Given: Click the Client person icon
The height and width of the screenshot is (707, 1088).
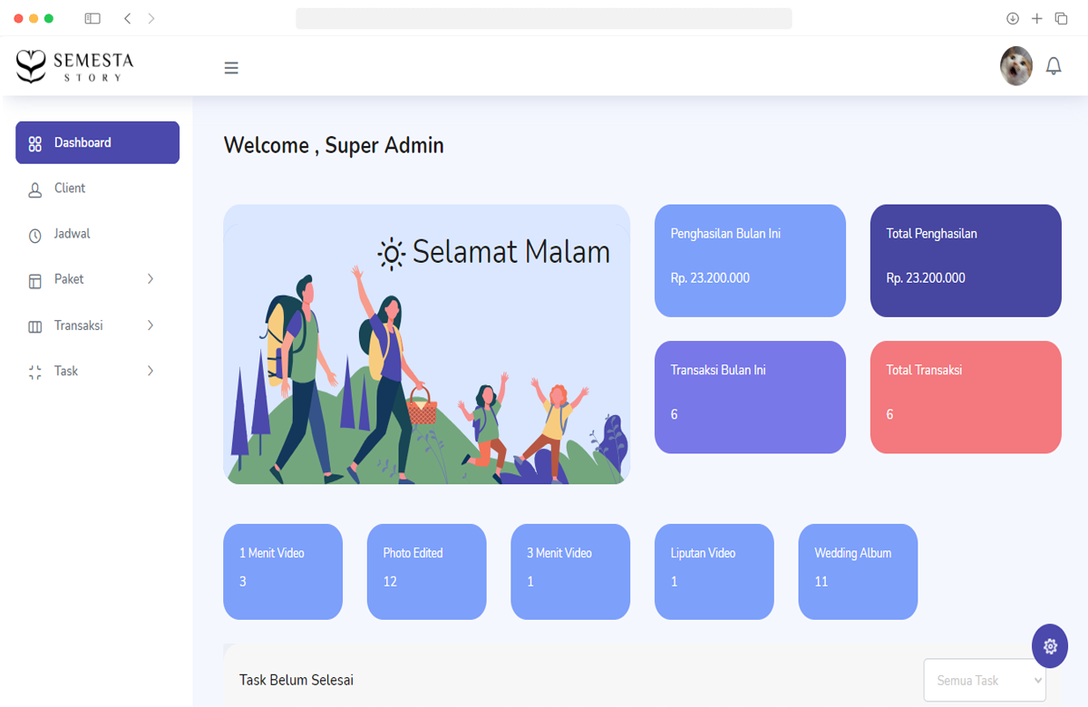Looking at the screenshot, I should click(35, 189).
